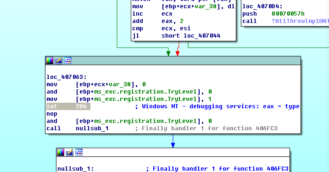
Task: Click add eax, 2 instruction
Action: (158, 21)
